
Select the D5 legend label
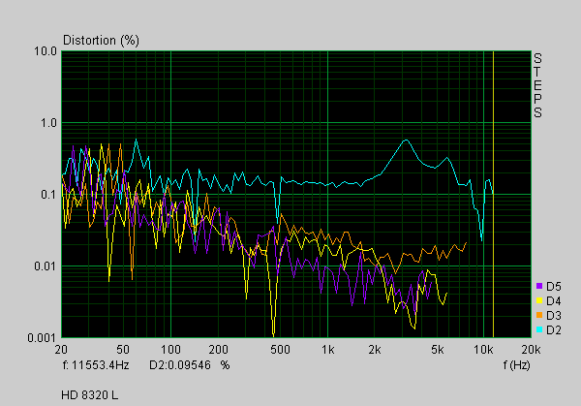(x=554, y=286)
